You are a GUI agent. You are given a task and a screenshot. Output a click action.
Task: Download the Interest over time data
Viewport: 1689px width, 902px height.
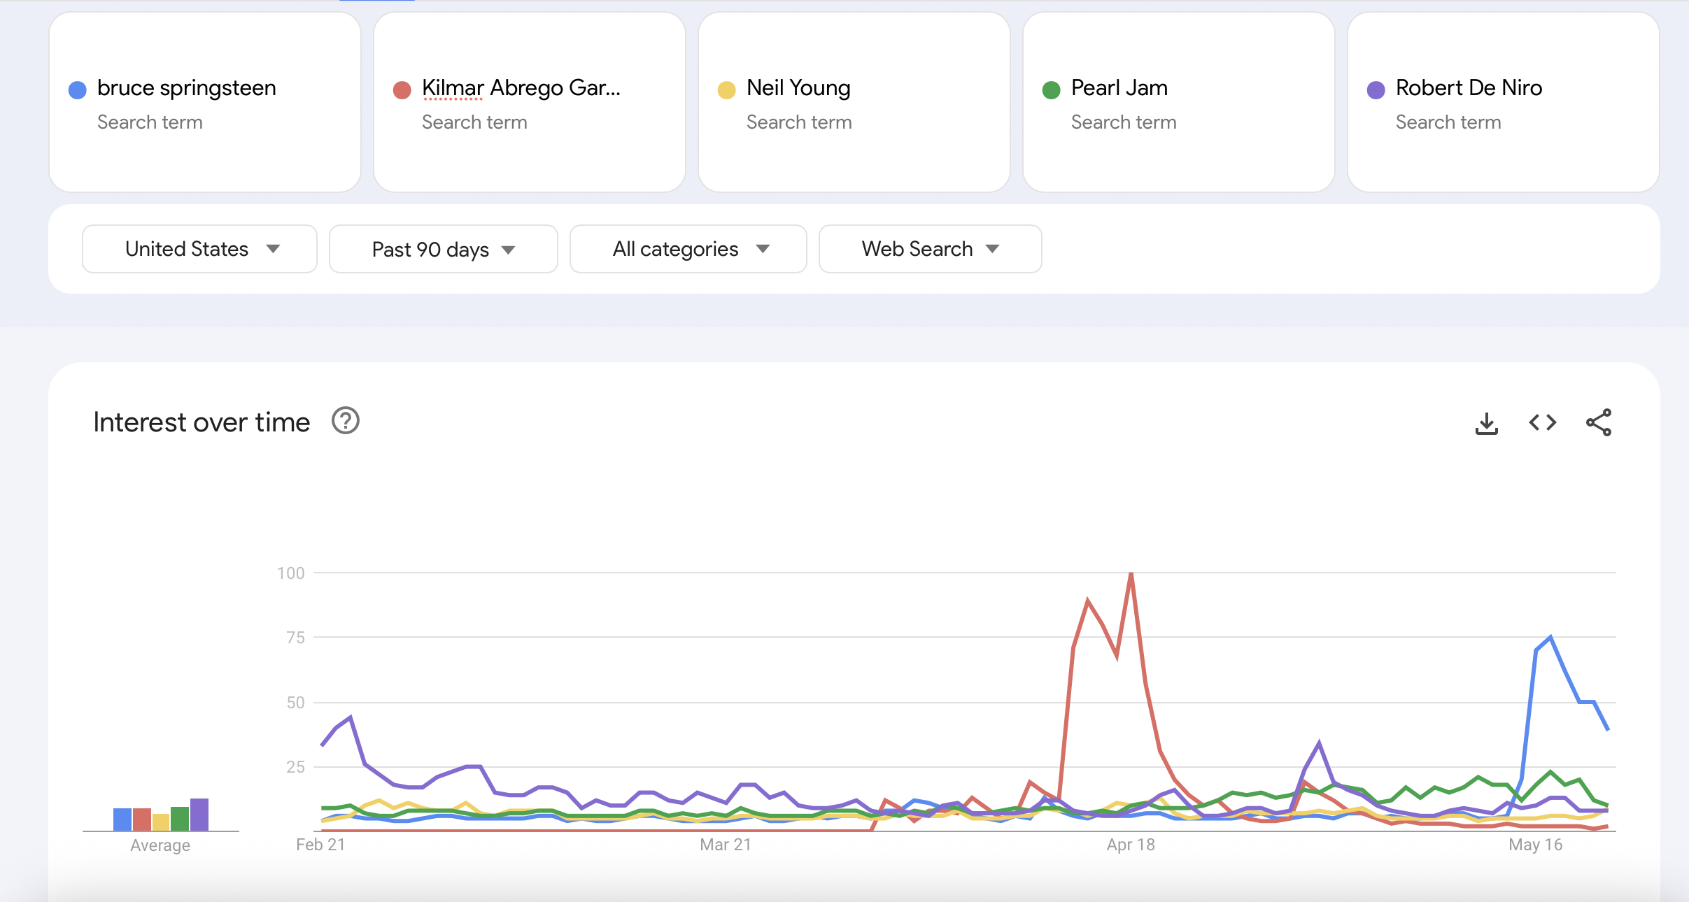pyautogui.click(x=1486, y=422)
